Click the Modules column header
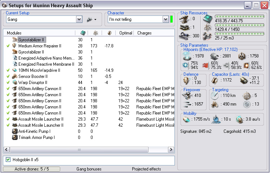The height and width of the screenshot is (173, 270). tap(39, 33)
